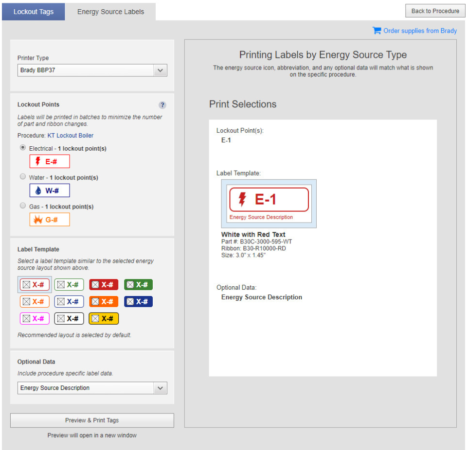The height and width of the screenshot is (450, 467).
Task: Enable the Water lockout points option
Action: pos(23,176)
